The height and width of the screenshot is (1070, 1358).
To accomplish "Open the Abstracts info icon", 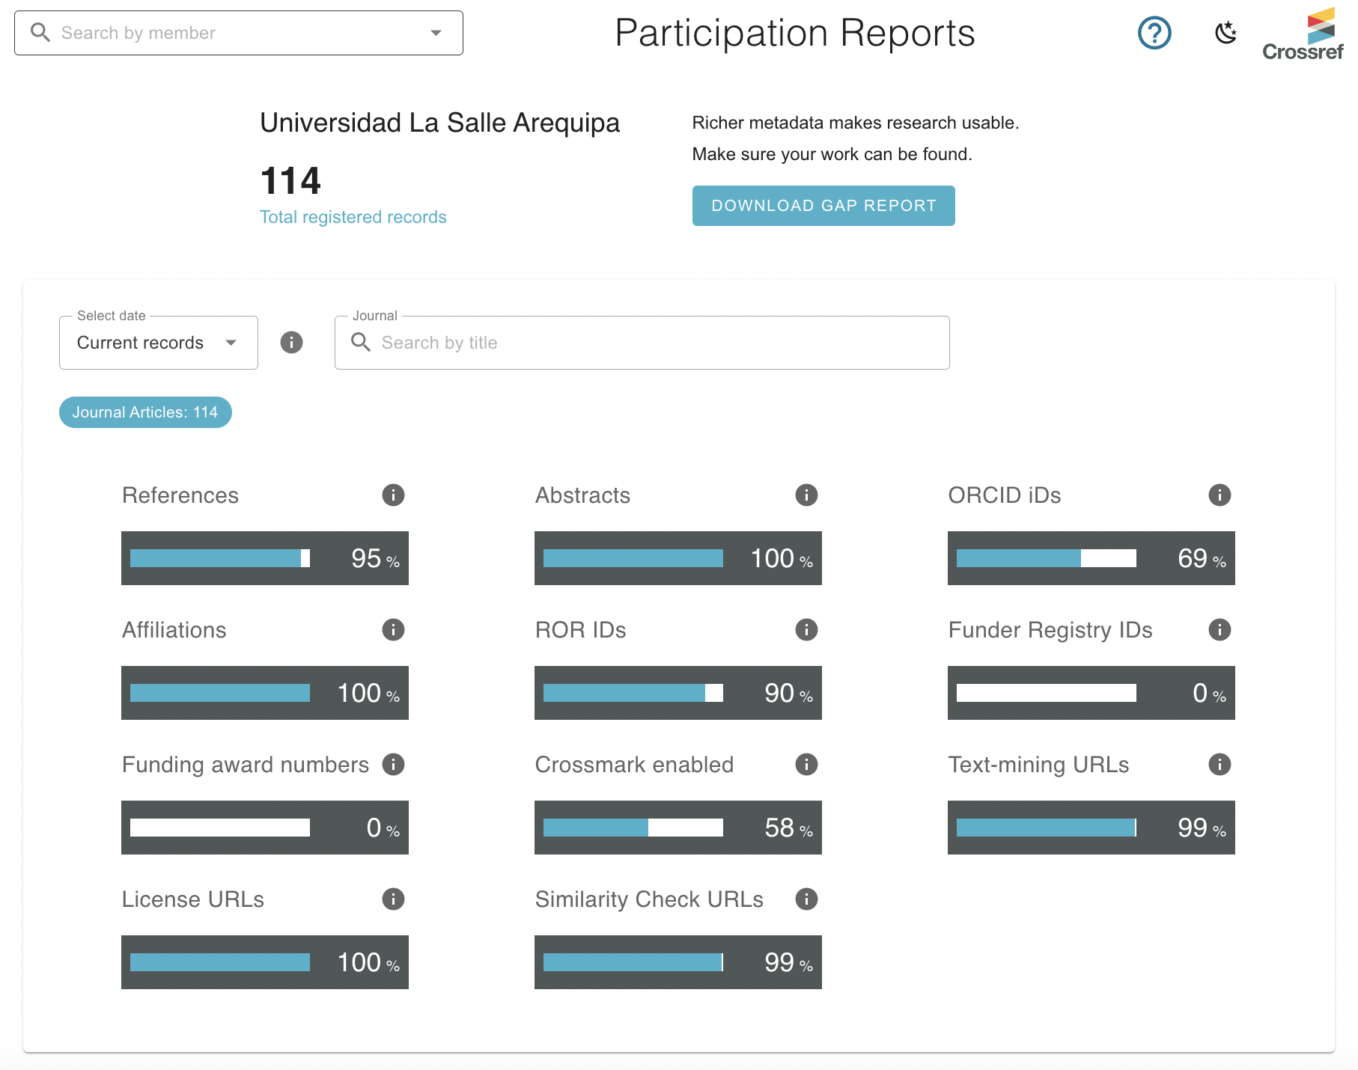I will coord(806,495).
